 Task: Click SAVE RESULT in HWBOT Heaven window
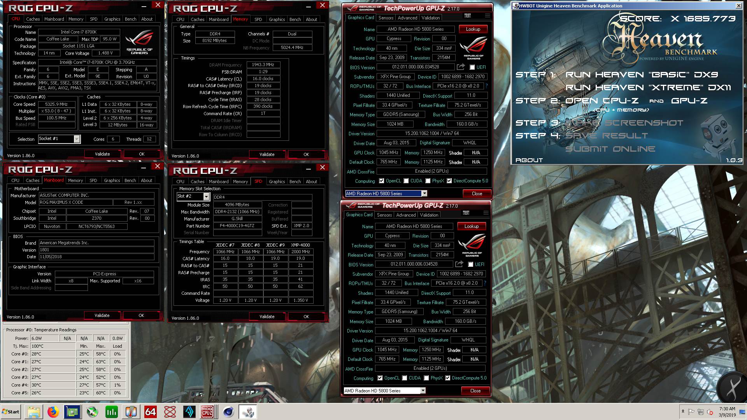[607, 136]
